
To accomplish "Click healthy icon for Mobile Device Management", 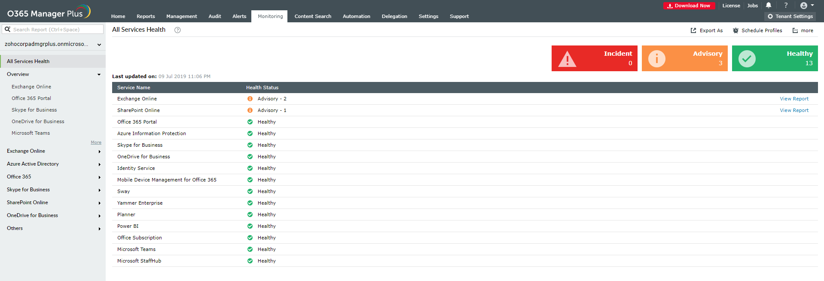I will (250, 180).
